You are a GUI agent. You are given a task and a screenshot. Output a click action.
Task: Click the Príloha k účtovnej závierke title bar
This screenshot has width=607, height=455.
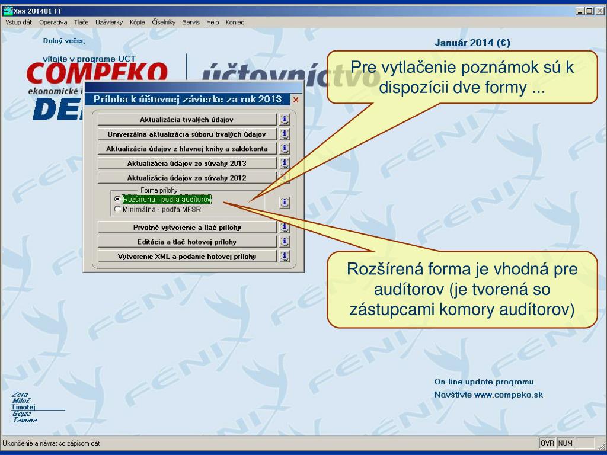[187, 99]
